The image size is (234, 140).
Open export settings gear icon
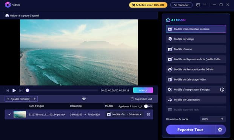(x=220, y=130)
